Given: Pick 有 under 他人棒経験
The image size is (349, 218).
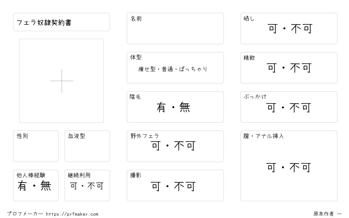Looking at the screenshot, I should tap(22, 186).
